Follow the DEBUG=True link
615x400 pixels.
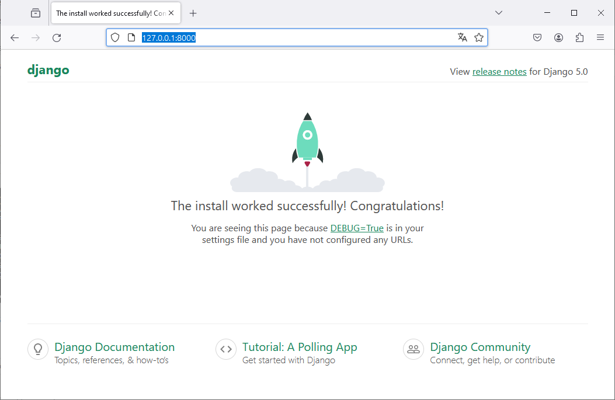[357, 228]
